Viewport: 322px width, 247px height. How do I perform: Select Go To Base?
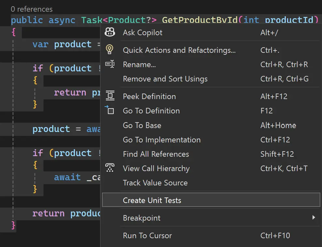tap(142, 125)
